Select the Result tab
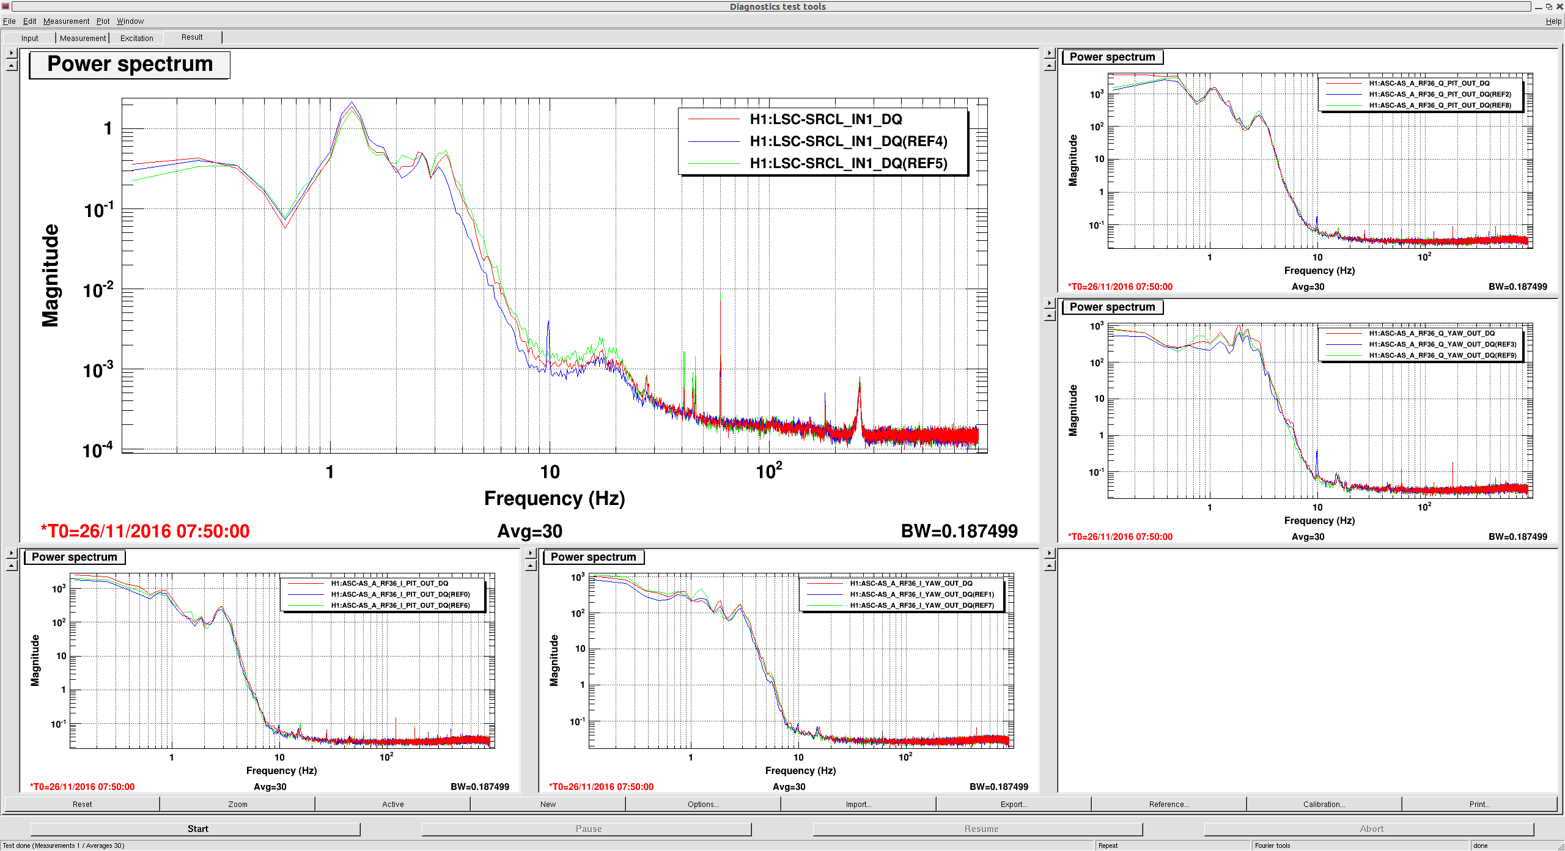Screen dimensions: 1565x851 pyautogui.click(x=192, y=37)
